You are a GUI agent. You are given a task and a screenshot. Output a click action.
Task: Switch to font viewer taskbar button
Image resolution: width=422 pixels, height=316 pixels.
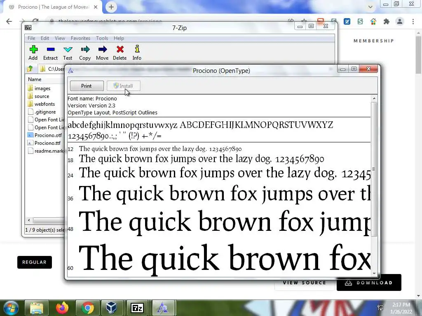pyautogui.click(x=163, y=308)
